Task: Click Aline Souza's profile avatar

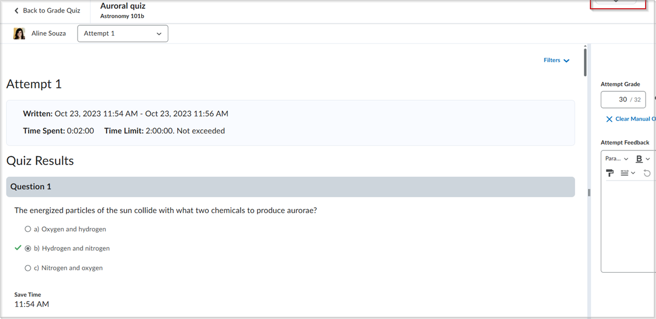Action: tap(19, 33)
